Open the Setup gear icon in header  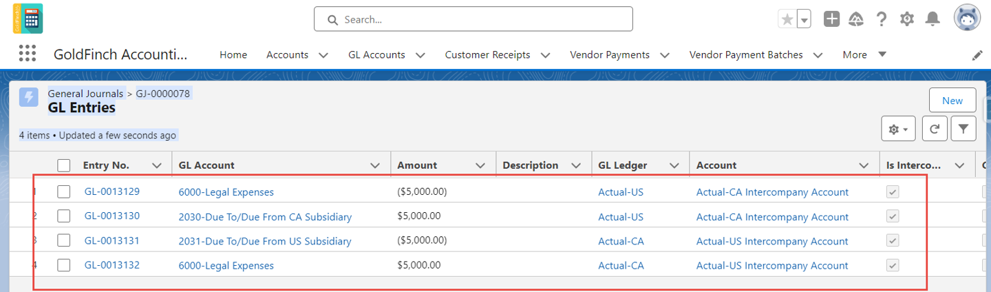click(907, 19)
